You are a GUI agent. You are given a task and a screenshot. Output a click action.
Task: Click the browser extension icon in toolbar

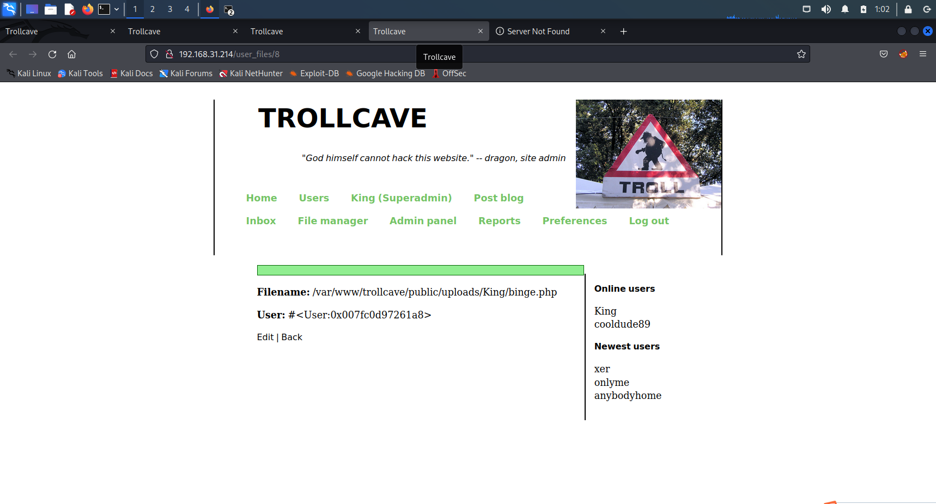(x=903, y=54)
